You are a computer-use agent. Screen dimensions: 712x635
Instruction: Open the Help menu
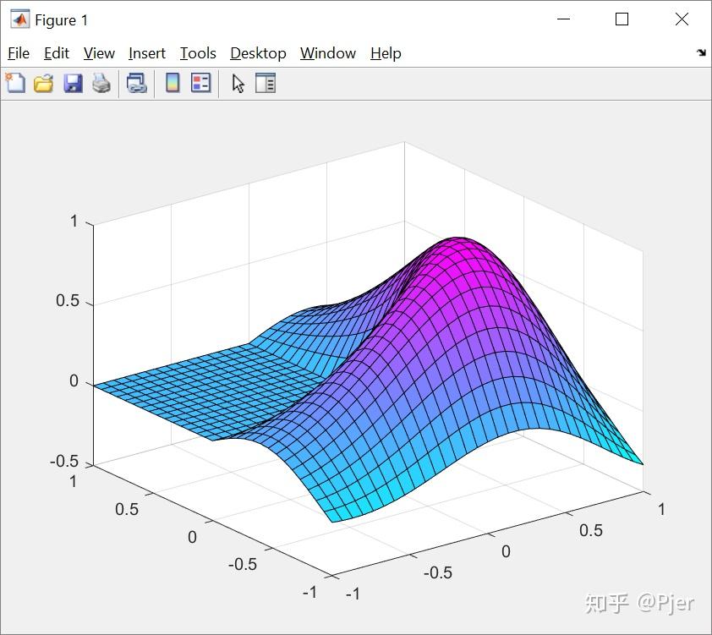[x=386, y=53]
